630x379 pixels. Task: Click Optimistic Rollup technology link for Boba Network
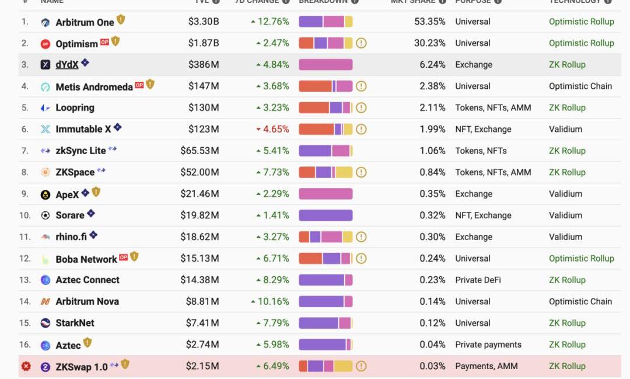[x=581, y=258]
